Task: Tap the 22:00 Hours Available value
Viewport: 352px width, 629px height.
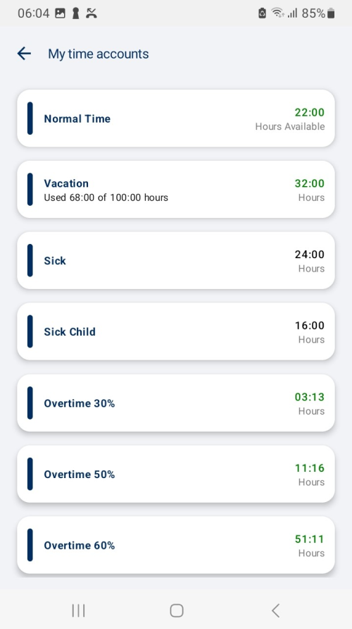Action: 290,119
